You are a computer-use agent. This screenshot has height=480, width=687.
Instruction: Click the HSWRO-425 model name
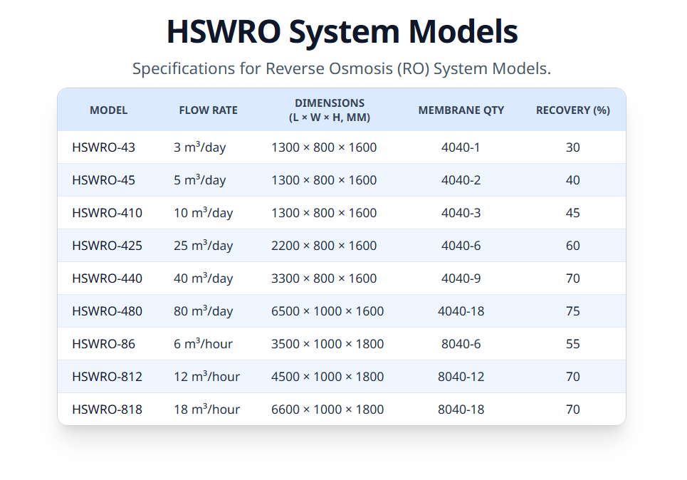[107, 246]
